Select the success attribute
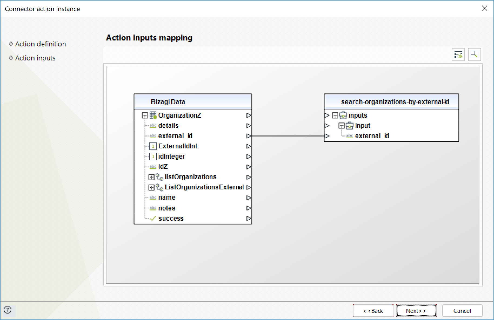This screenshot has width=494, height=320. click(171, 218)
